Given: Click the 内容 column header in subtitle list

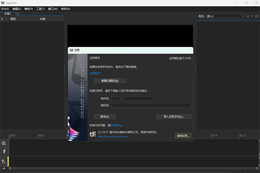Looking at the screenshot, I should click(x=42, y=19).
